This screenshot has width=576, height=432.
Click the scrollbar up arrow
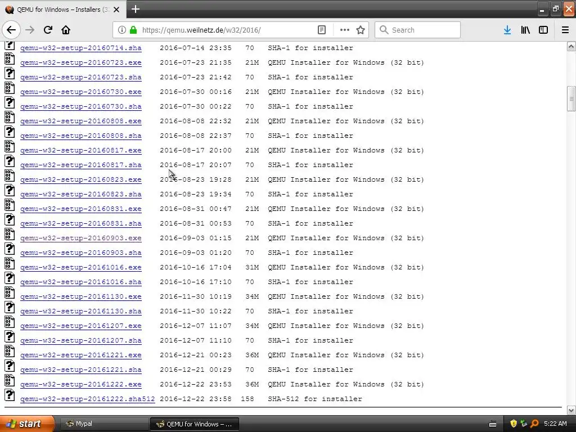pos(571,46)
